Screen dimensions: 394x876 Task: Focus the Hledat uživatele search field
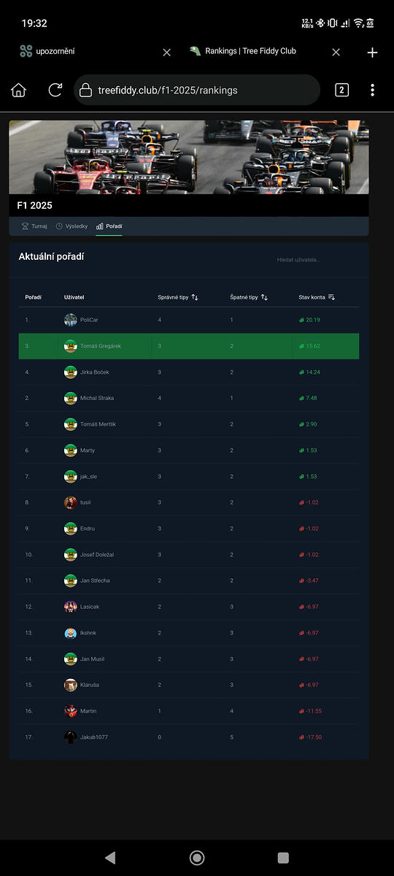tap(315, 260)
